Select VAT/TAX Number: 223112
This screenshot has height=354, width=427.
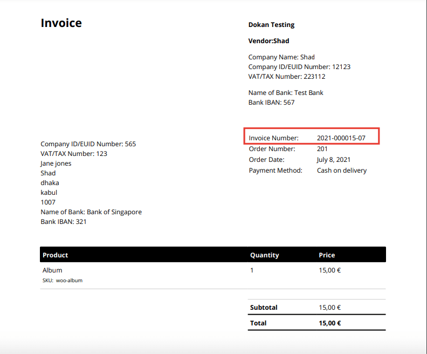[287, 77]
